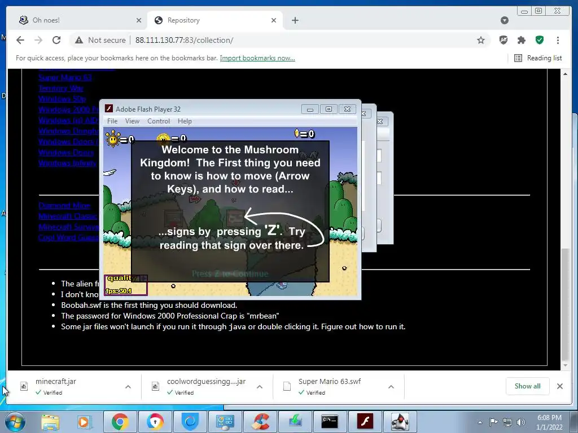Switch to the Flash Player taskbar button
The height and width of the screenshot is (433, 578).
(365, 422)
